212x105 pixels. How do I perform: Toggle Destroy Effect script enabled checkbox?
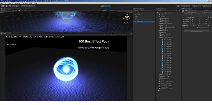[186, 26]
